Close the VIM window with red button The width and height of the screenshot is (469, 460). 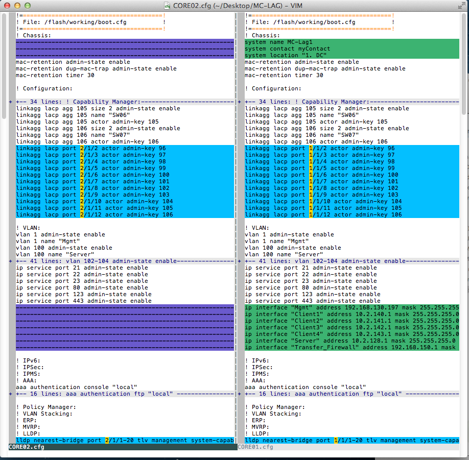point(7,5)
